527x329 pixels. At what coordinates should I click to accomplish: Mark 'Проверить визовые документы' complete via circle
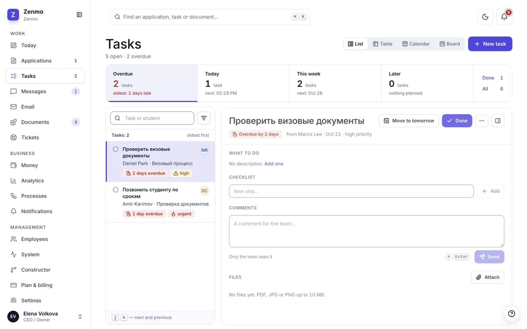coord(116,149)
